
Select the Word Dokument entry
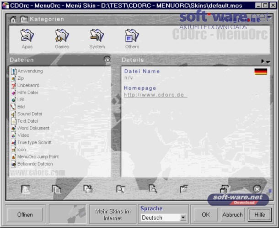tap(30, 128)
